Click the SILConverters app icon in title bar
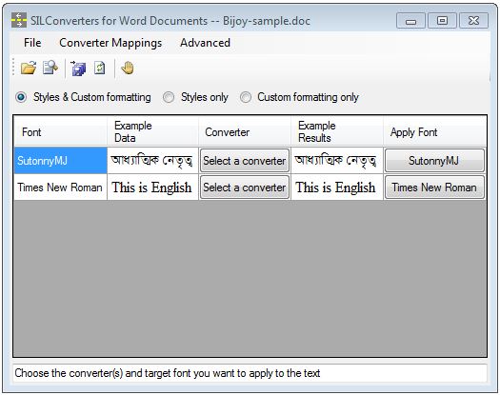The height and width of the screenshot is (395, 500). tap(19, 20)
